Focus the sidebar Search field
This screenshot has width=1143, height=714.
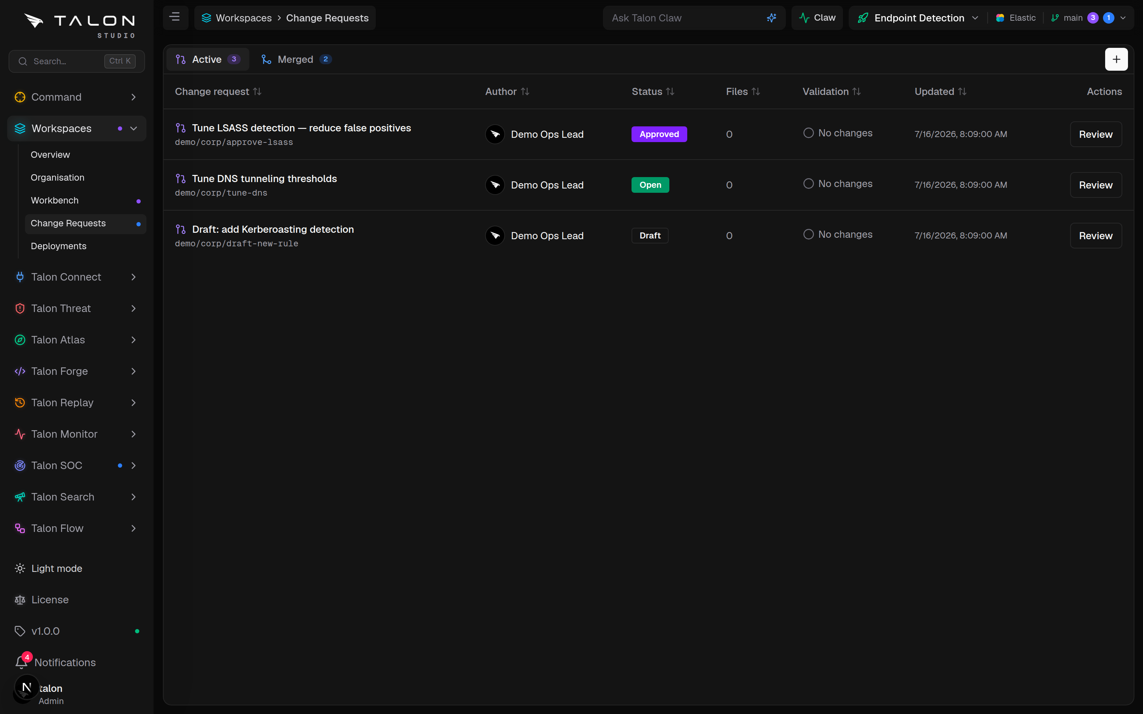[x=76, y=61]
